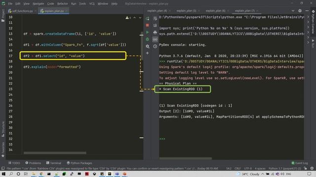Image resolution: width=316 pixels, height=177 pixels.
Task: Click the console horizontal scrollbar
Action: (186, 158)
